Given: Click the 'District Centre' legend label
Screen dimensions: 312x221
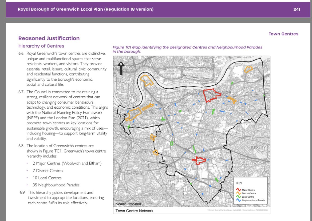Looking at the screenshot, I should click(249, 193).
